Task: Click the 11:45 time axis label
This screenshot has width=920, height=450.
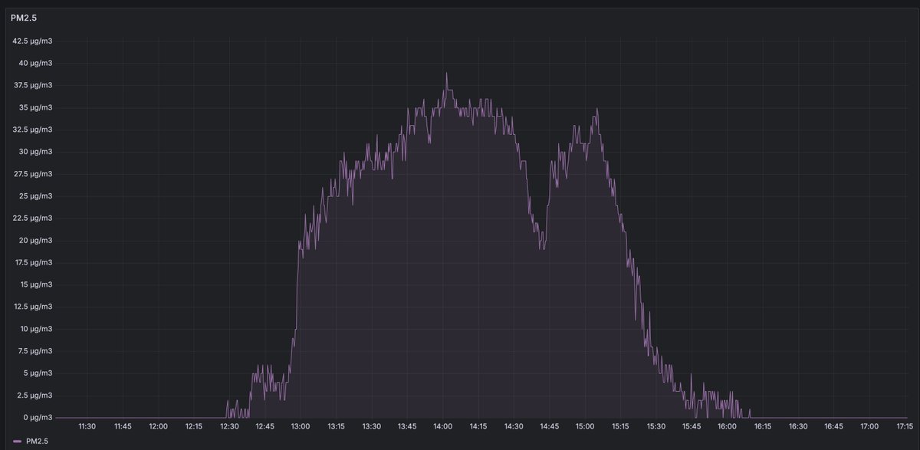Action: point(123,426)
